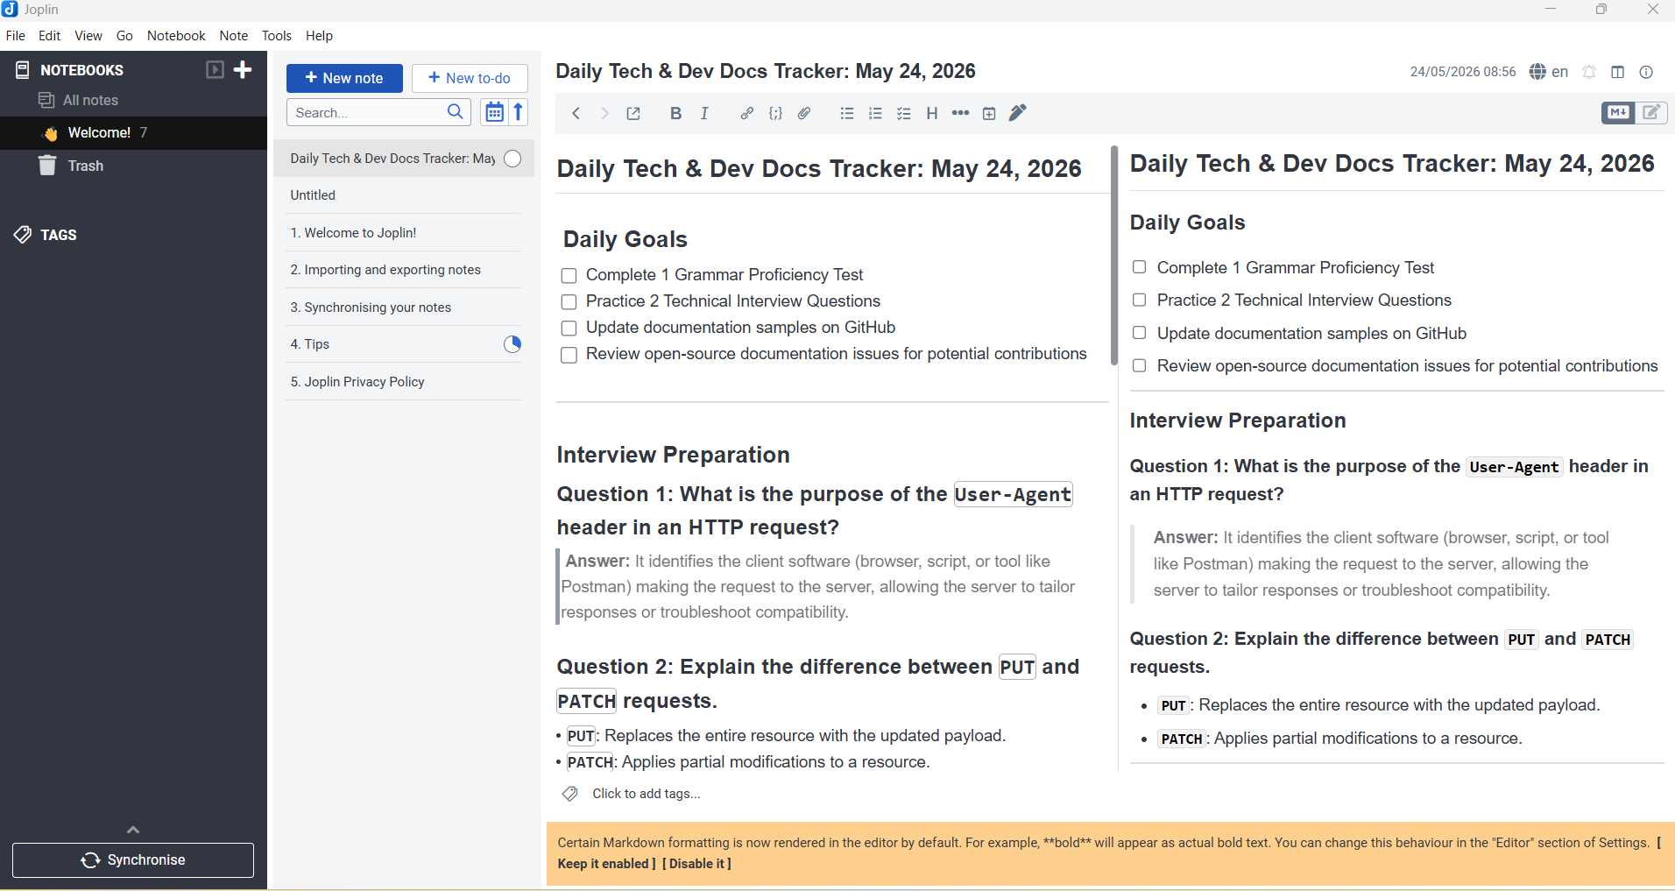Open the freehand drawing tool
The height and width of the screenshot is (891, 1675).
point(1018,114)
